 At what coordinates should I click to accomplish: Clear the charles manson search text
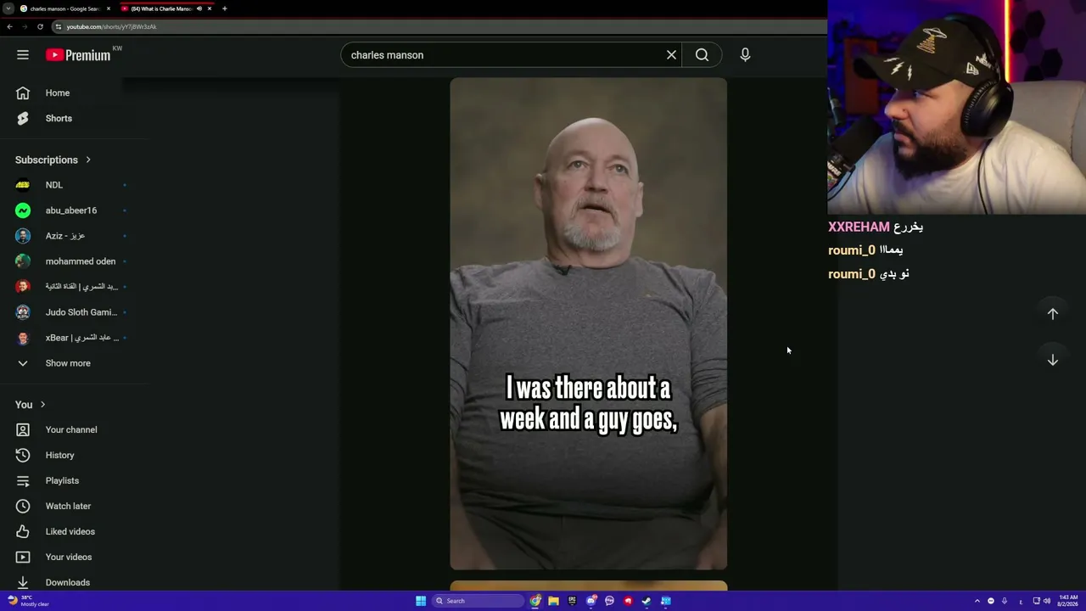(671, 55)
